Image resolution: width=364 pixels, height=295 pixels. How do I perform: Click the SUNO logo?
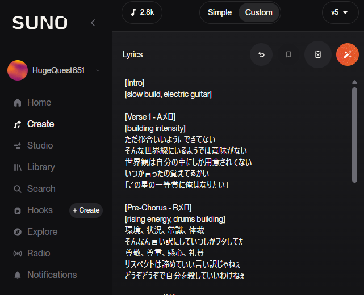point(40,23)
